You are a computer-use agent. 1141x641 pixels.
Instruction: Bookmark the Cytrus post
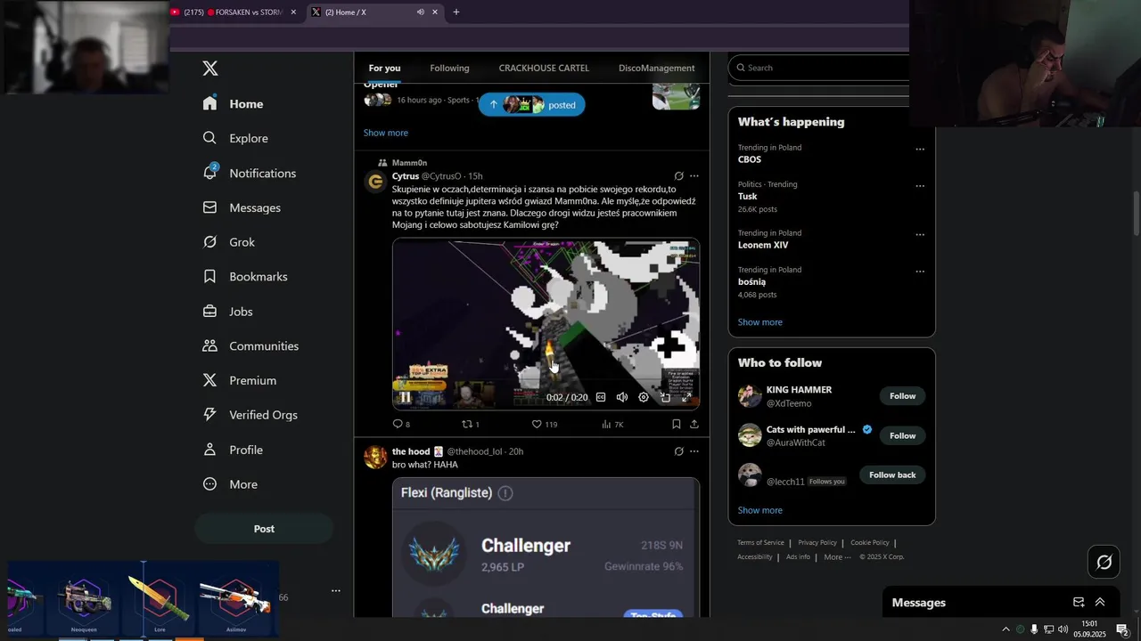pyautogui.click(x=677, y=425)
